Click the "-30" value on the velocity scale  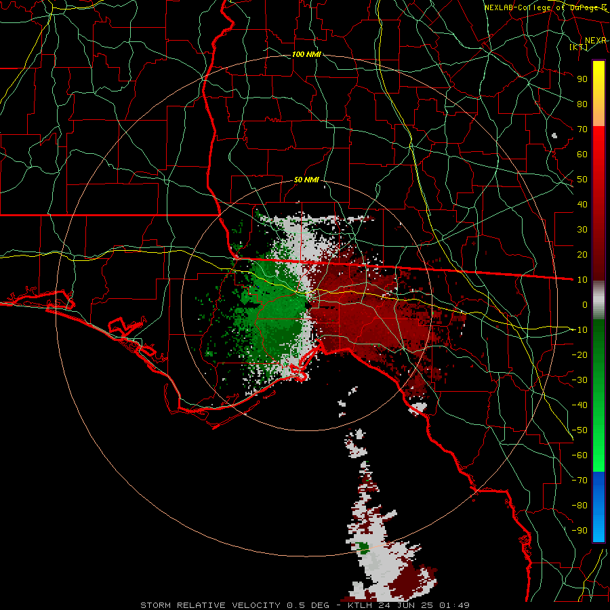[x=579, y=380]
